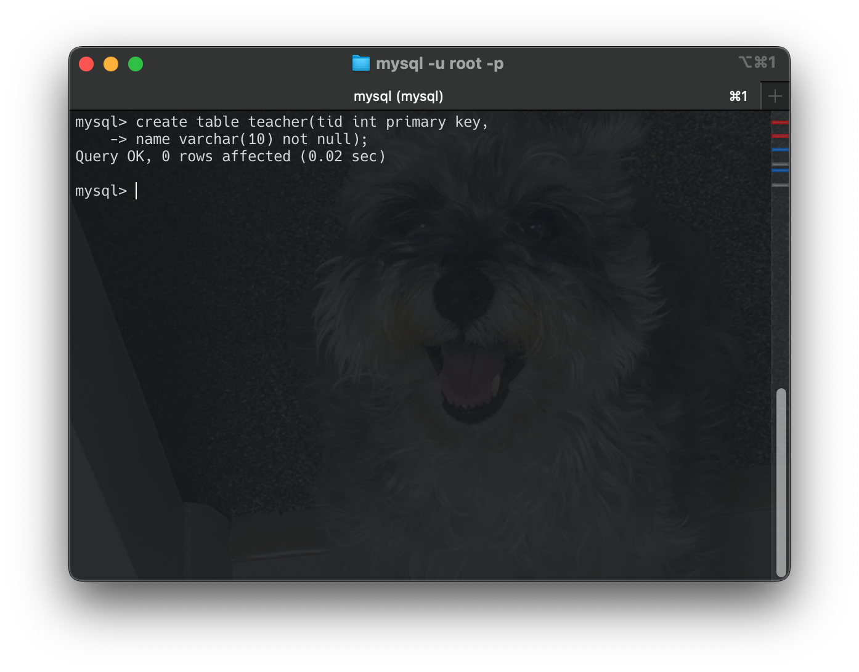Image resolution: width=859 pixels, height=672 pixels.
Task: Select the Query OK output line
Action: click(230, 156)
